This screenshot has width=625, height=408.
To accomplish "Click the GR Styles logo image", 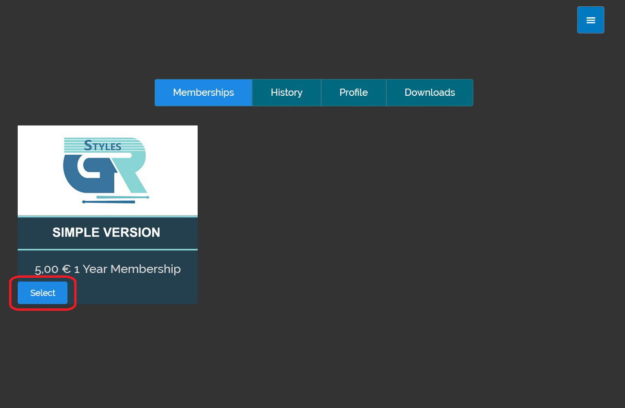I will pyautogui.click(x=107, y=170).
